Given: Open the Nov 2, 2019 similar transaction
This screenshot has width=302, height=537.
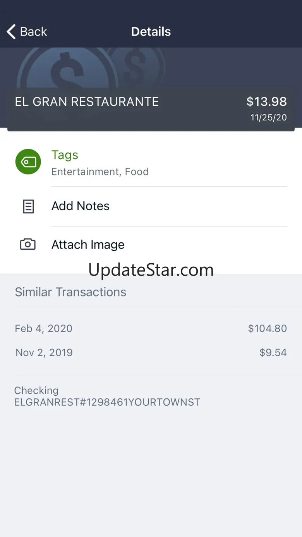Looking at the screenshot, I should pos(44,352).
